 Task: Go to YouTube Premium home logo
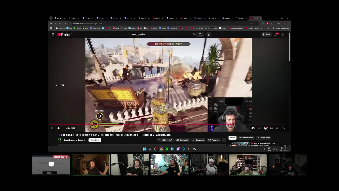pos(64,34)
